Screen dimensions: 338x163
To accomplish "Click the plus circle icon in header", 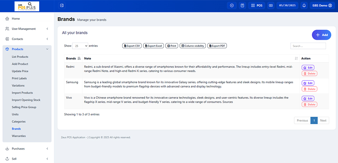I will pos(232,6).
